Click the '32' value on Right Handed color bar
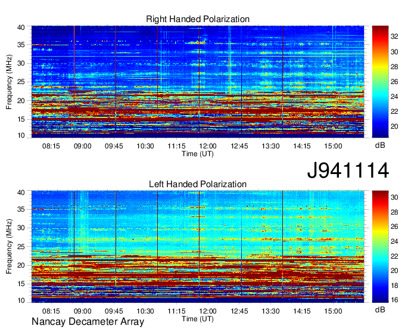 (394, 37)
